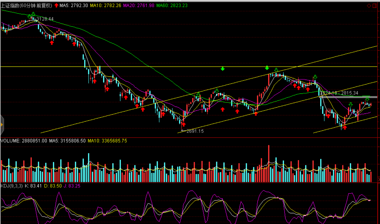The width and height of the screenshot is (380, 224).
Task: Click the rightmost red buy arrow signal
Action: 345,127
